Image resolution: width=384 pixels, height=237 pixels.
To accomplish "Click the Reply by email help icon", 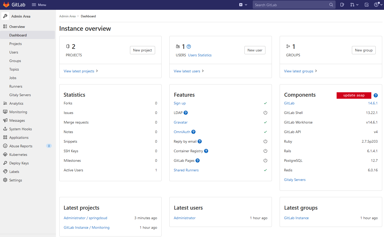I will tap(200, 141).
